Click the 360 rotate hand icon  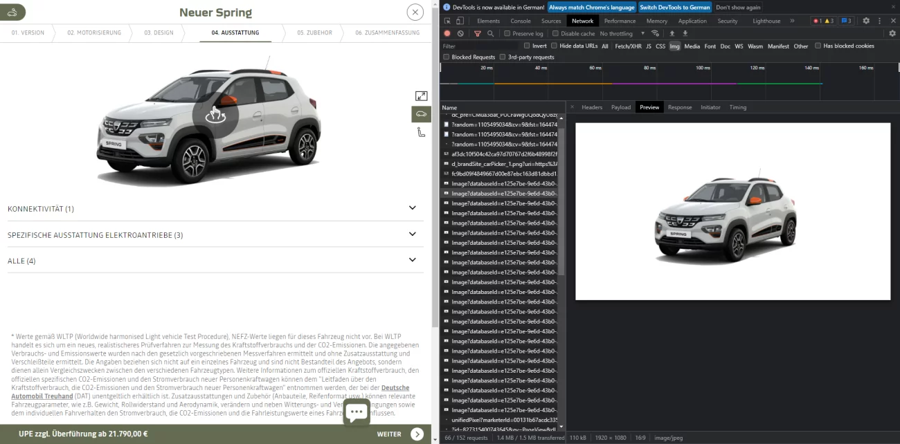click(215, 114)
